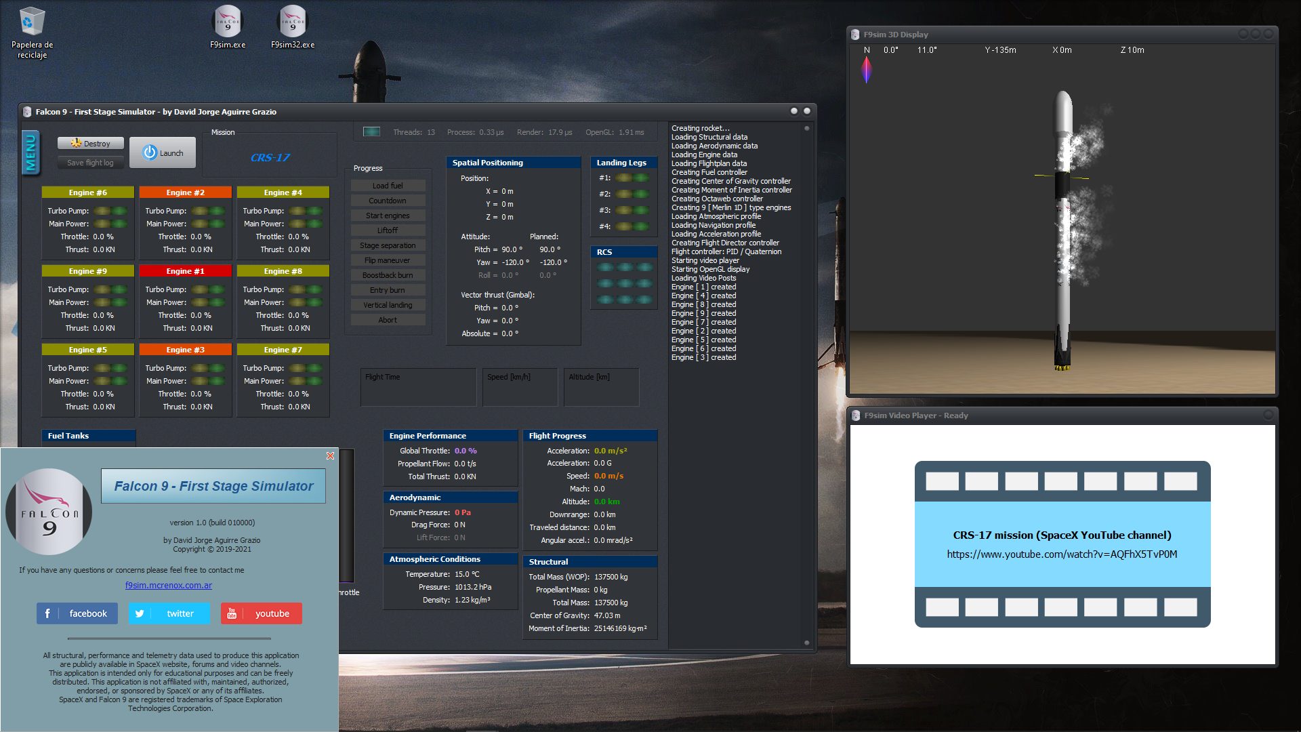1301x732 pixels.
Task: Select the Flip maneuver progress step
Action: click(x=388, y=260)
